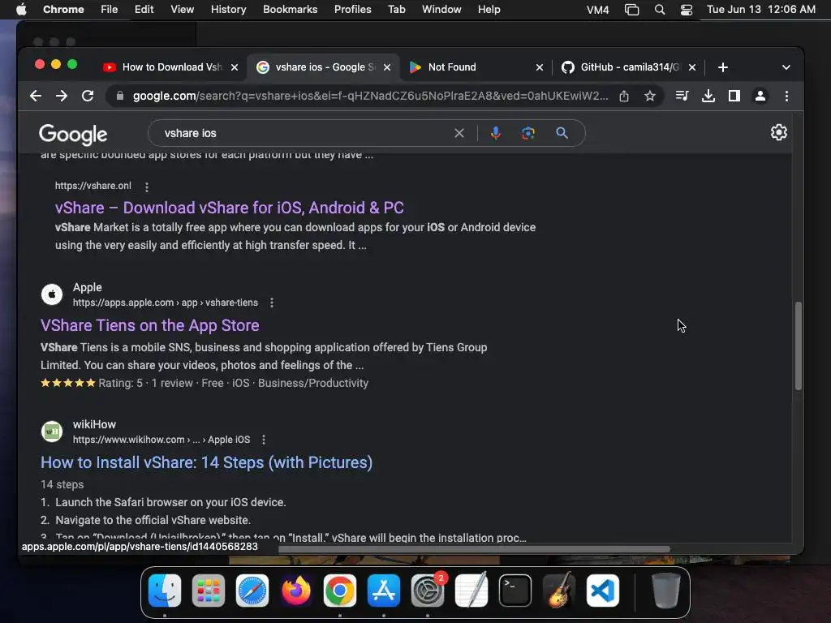This screenshot has height=623, width=831.
Task: Click the magnifier search button
Action: pyautogui.click(x=562, y=133)
